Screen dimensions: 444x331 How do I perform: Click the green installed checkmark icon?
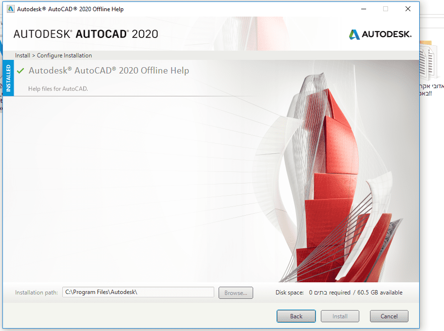(x=20, y=71)
